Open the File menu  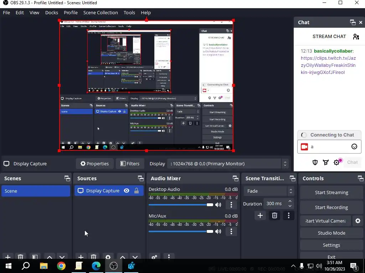pos(6,12)
